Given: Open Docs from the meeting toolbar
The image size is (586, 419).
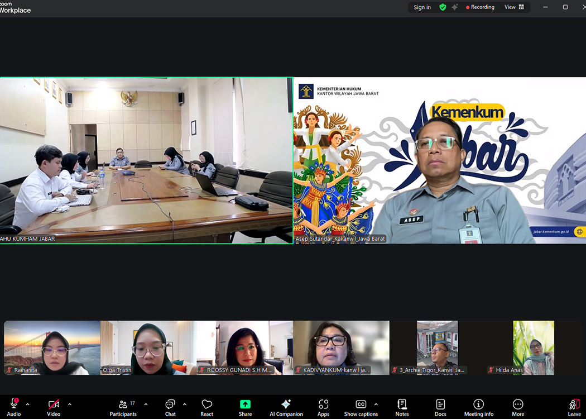Looking at the screenshot, I should click(440, 407).
